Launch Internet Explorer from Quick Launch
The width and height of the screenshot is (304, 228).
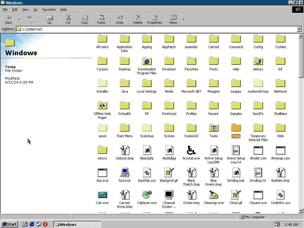point(32,224)
